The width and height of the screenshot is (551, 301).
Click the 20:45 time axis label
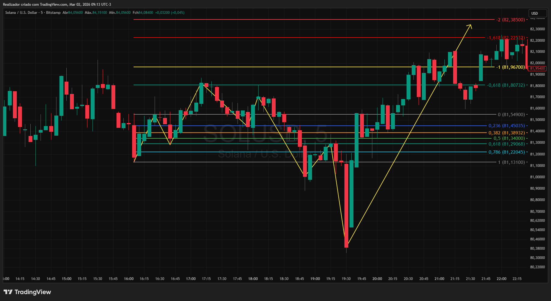(424, 279)
